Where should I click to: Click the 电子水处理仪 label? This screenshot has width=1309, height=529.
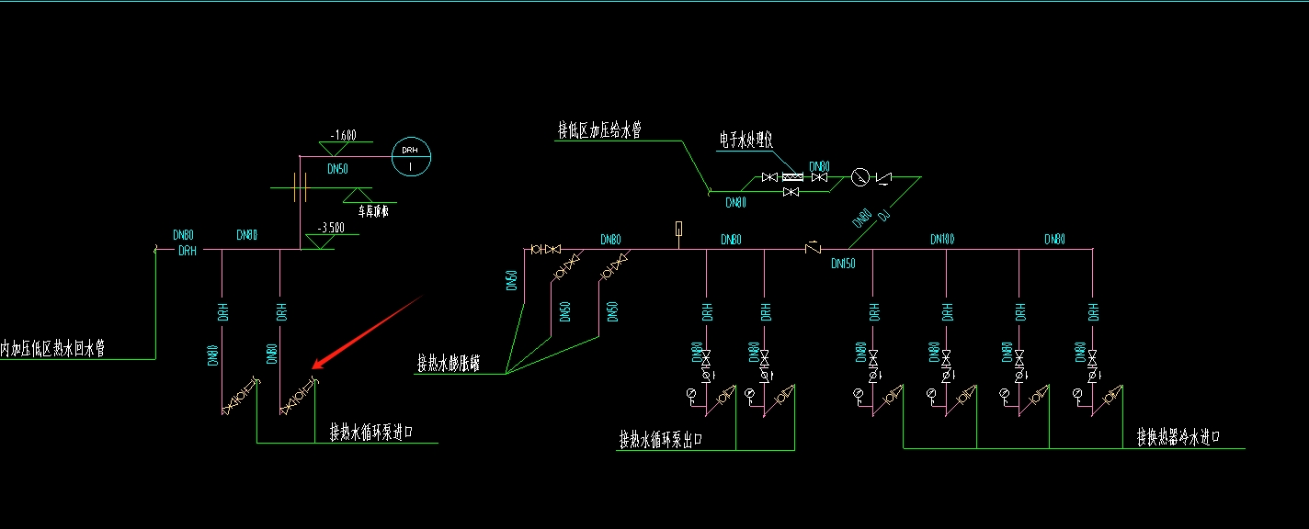[746, 140]
